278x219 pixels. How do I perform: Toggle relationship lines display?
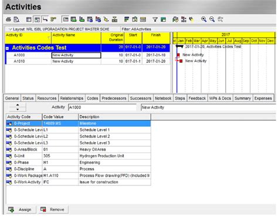pos(45,19)
